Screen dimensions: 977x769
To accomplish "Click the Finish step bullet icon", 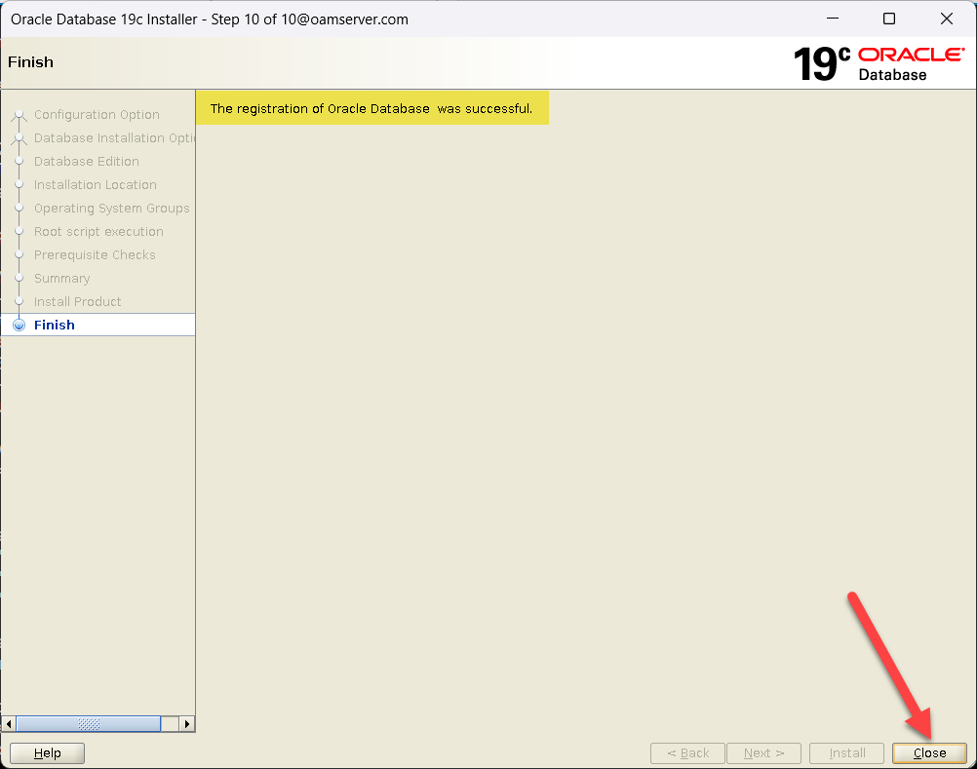I will pyautogui.click(x=19, y=326).
